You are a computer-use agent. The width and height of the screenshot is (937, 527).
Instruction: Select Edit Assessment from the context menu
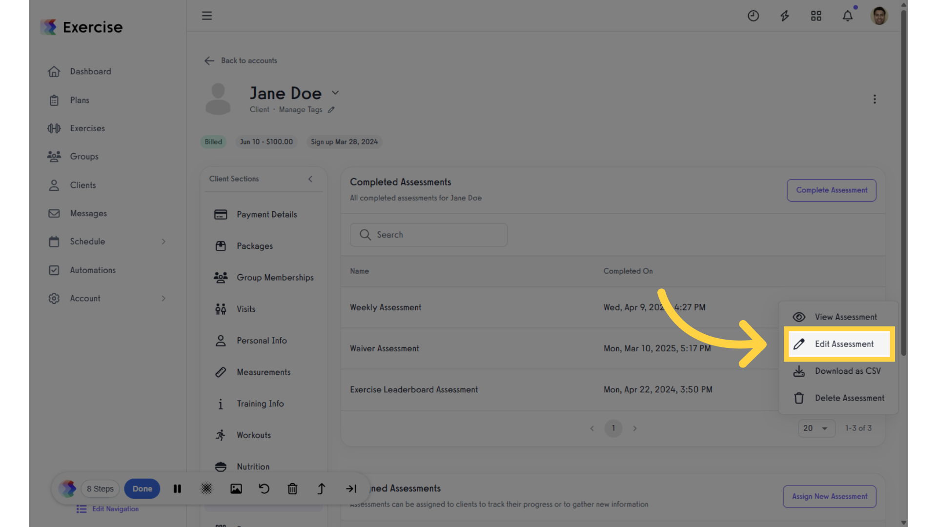[839, 344]
